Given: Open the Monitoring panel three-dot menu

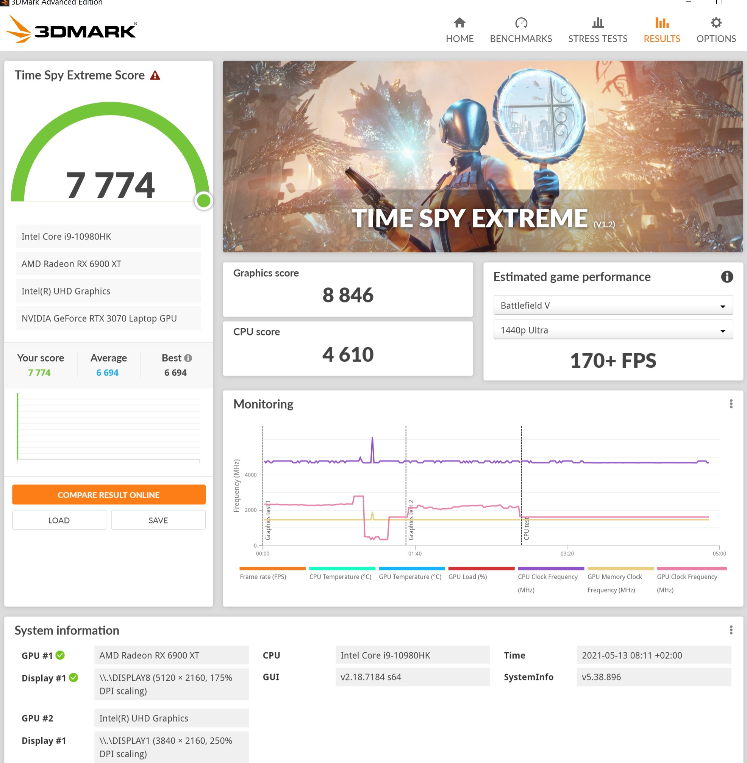Looking at the screenshot, I should tap(730, 404).
